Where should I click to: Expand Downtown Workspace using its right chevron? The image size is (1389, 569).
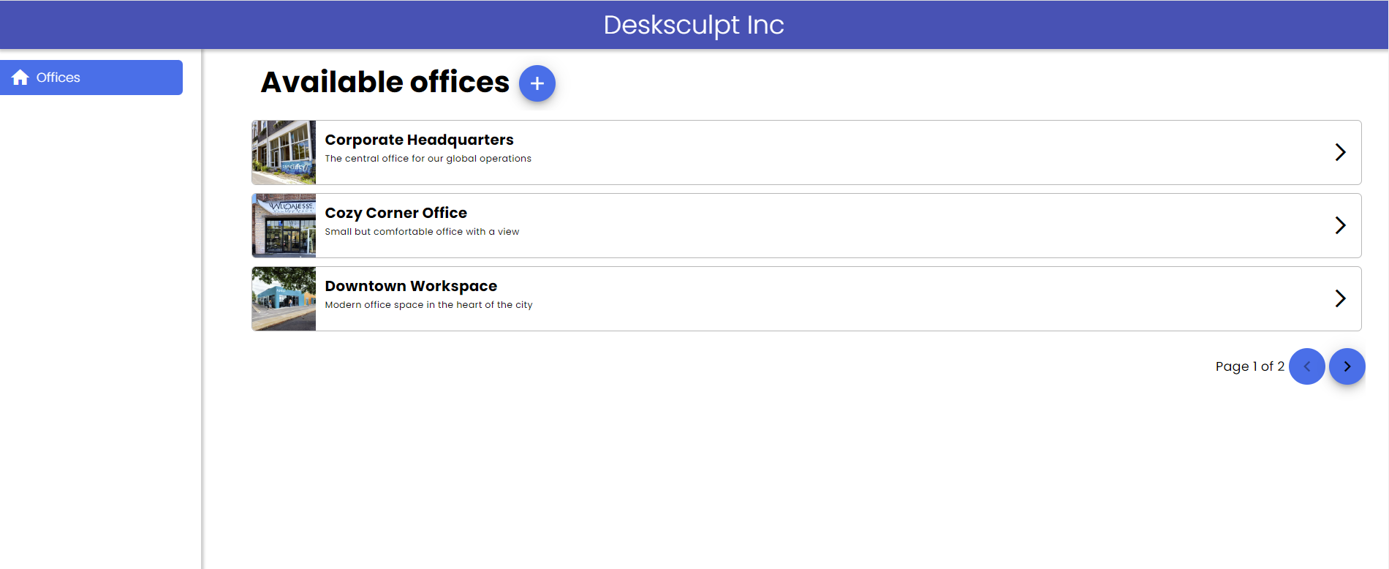coord(1339,298)
